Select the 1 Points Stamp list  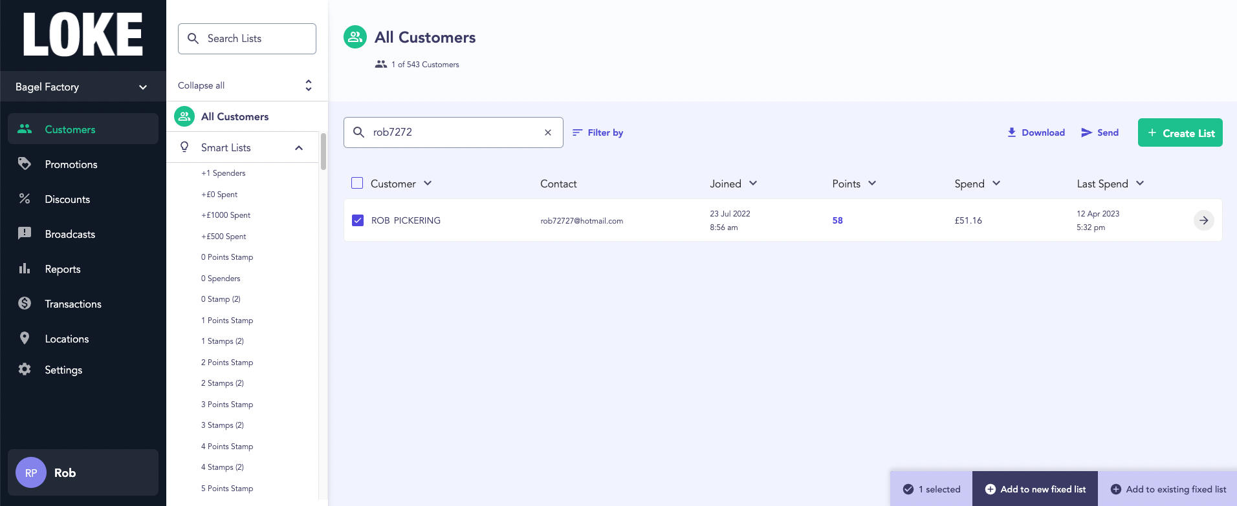227,321
